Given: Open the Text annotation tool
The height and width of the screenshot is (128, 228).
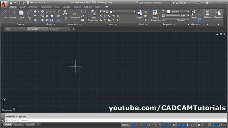Looking at the screenshot, I should click(65, 15).
